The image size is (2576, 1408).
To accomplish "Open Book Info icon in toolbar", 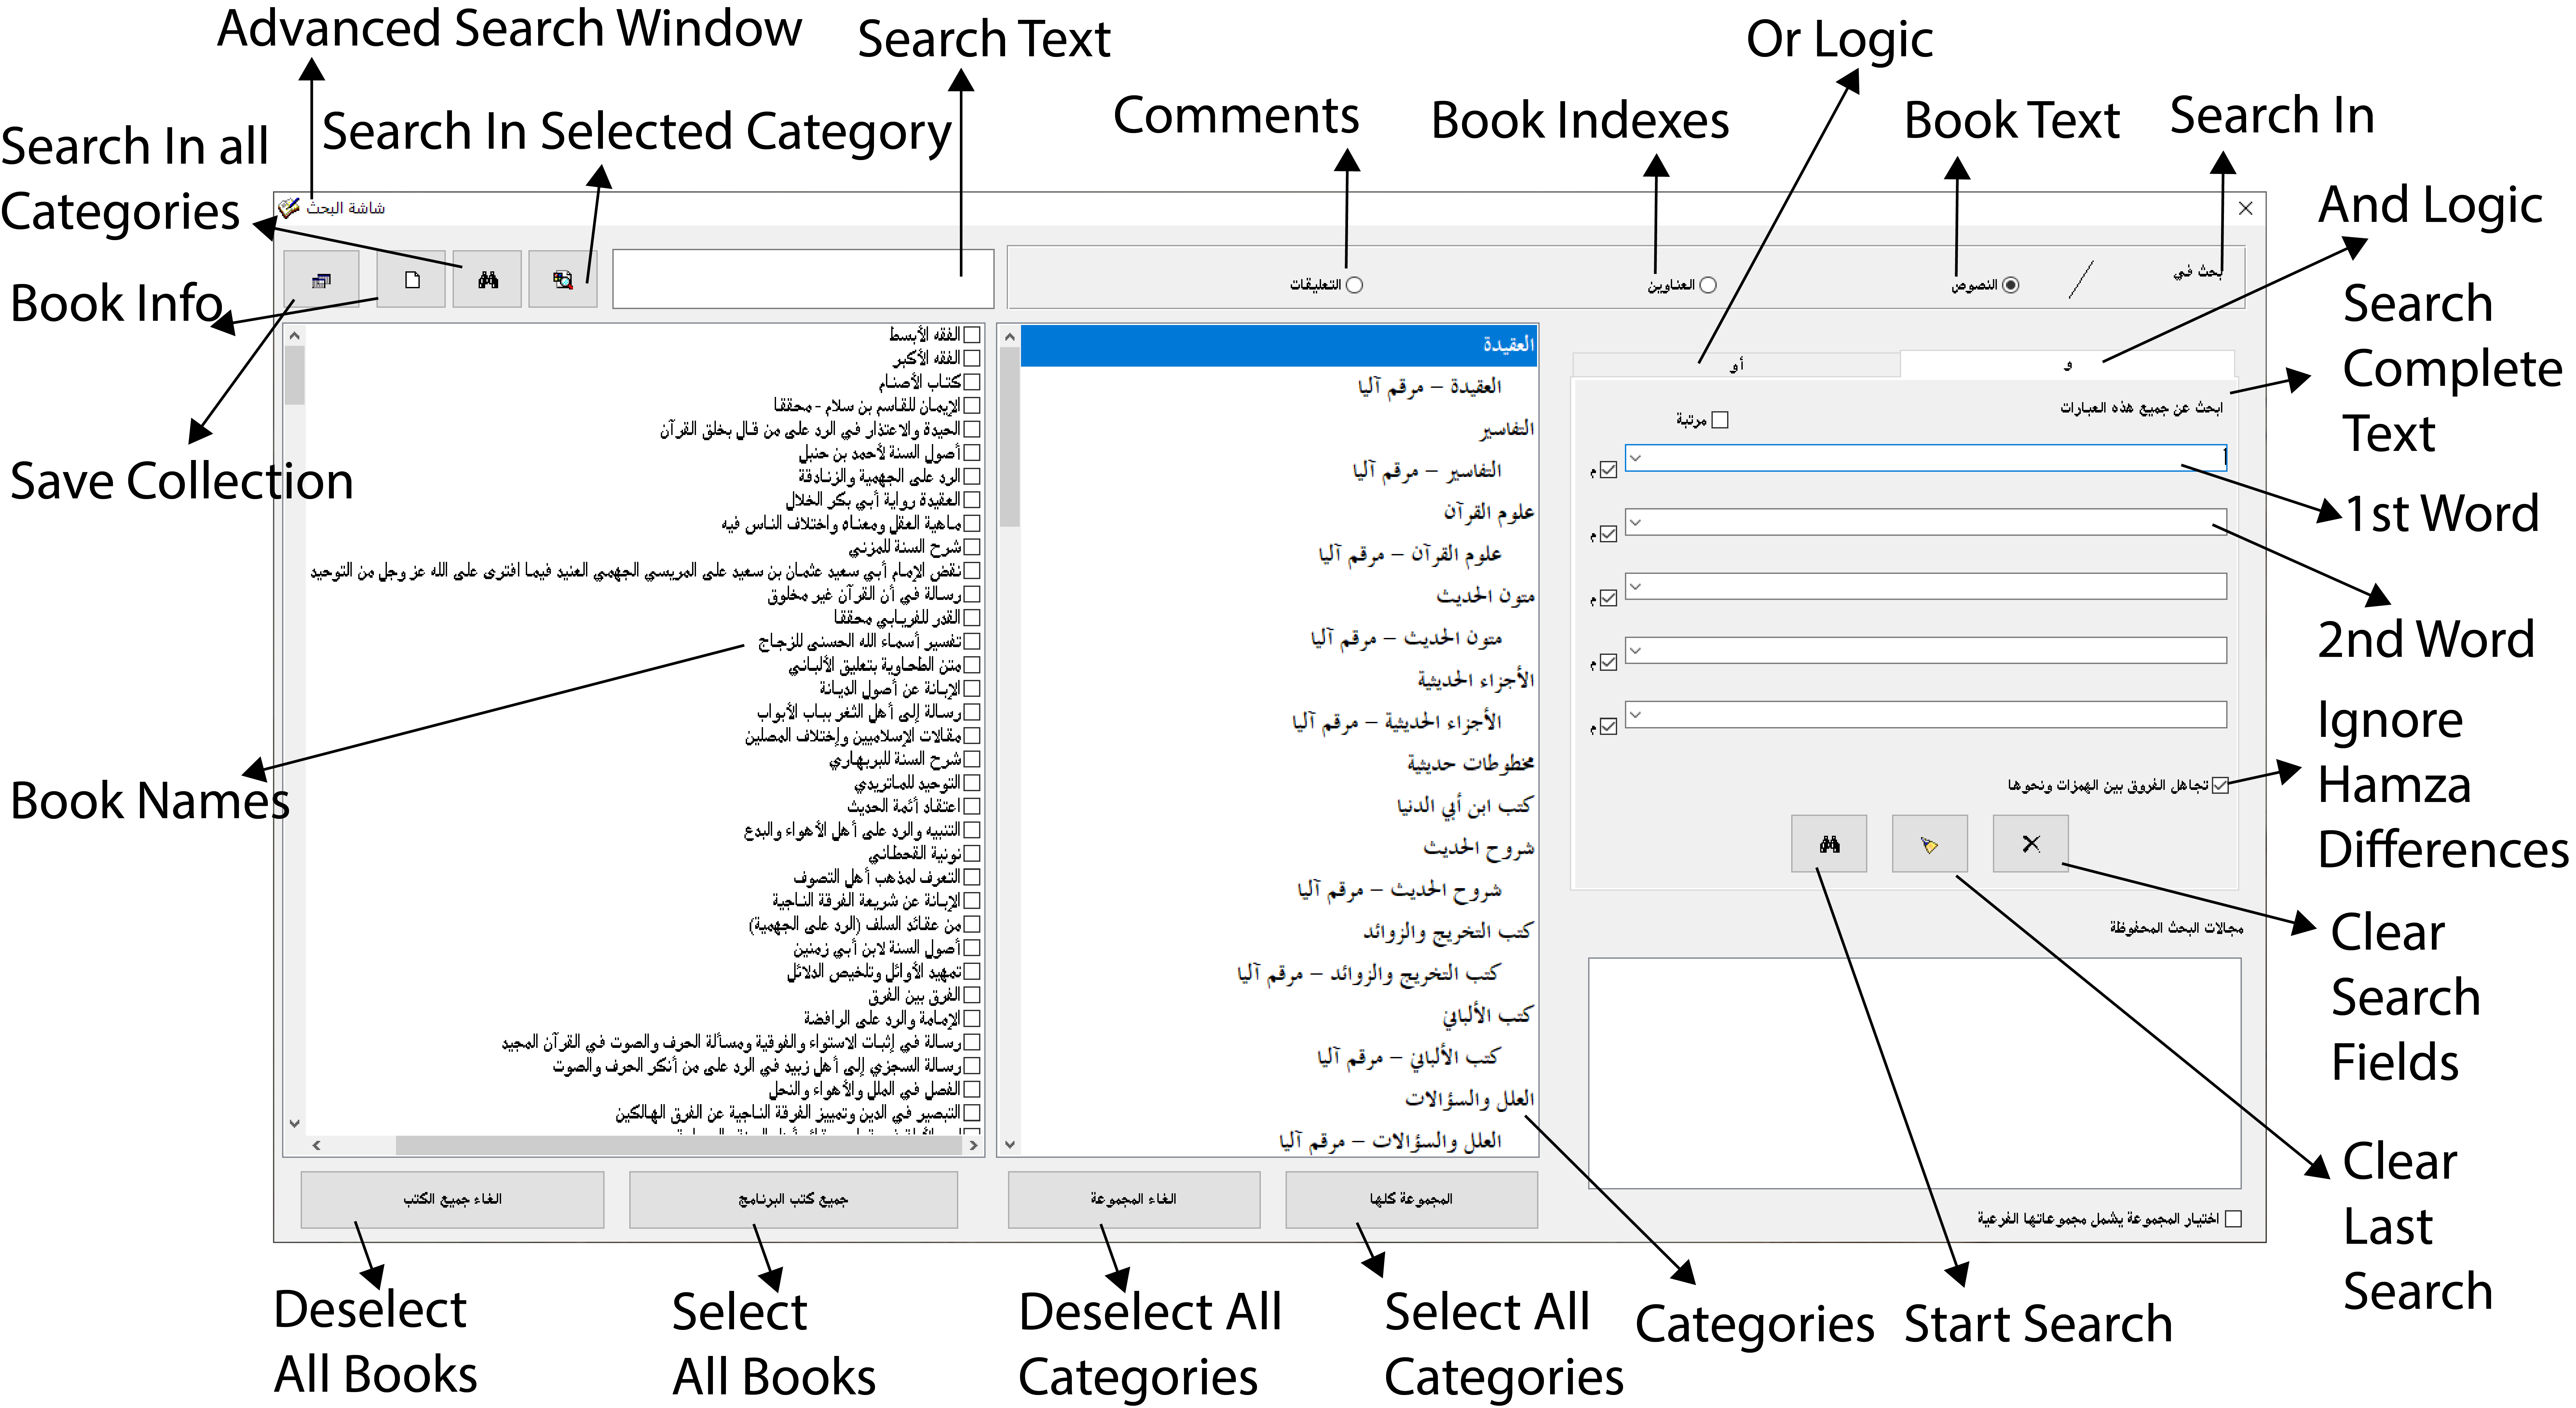I will point(321,280).
